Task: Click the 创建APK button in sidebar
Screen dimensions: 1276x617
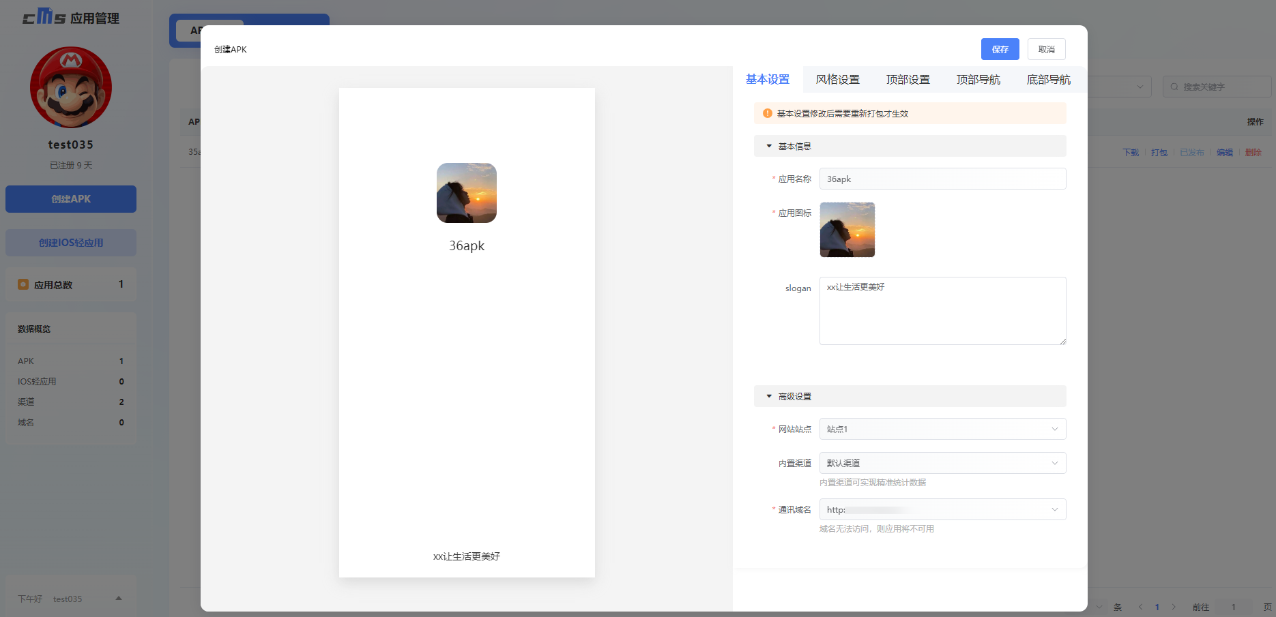Action: pos(71,199)
